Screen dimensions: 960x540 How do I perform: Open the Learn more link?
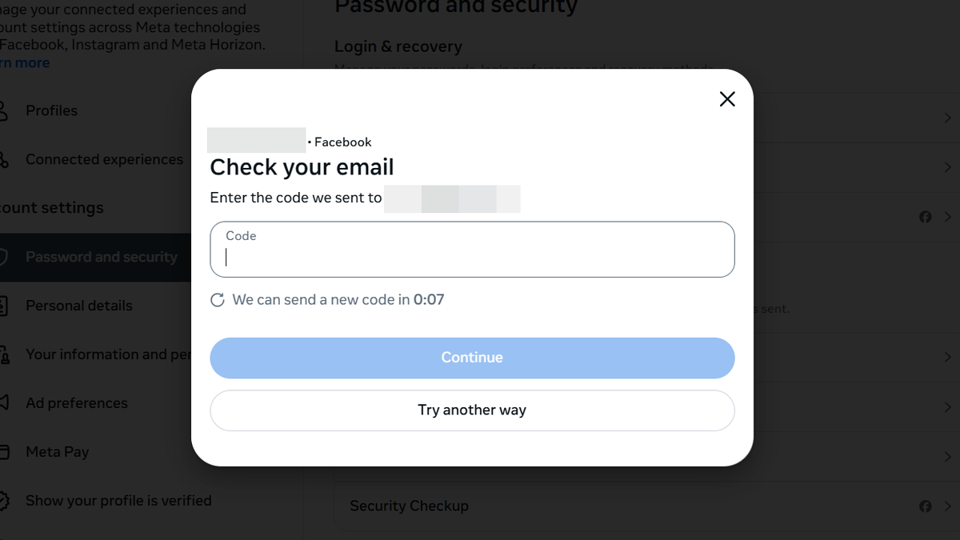24,62
